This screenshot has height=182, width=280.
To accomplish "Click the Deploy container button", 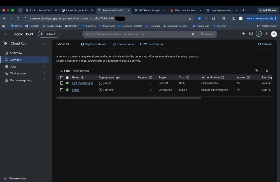I will coord(94,44).
